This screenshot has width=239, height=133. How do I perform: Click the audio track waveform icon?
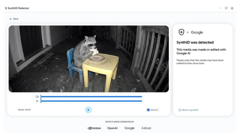(x=37, y=101)
